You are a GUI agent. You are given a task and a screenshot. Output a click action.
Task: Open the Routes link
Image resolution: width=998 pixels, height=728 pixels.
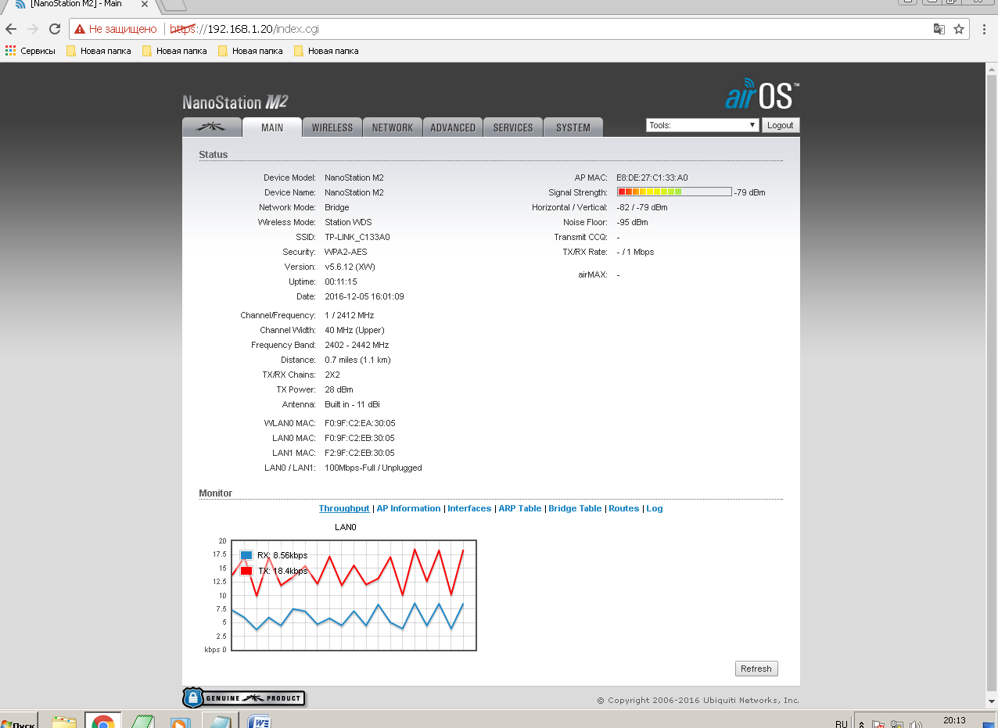pyautogui.click(x=624, y=508)
